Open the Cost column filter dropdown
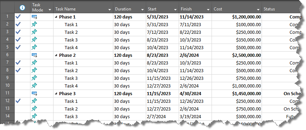Screen dimensions: 306x130 [258, 10]
